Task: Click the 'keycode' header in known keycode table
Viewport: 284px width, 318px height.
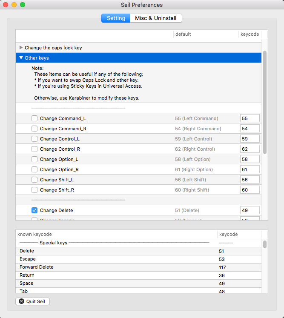Action: tap(239, 234)
